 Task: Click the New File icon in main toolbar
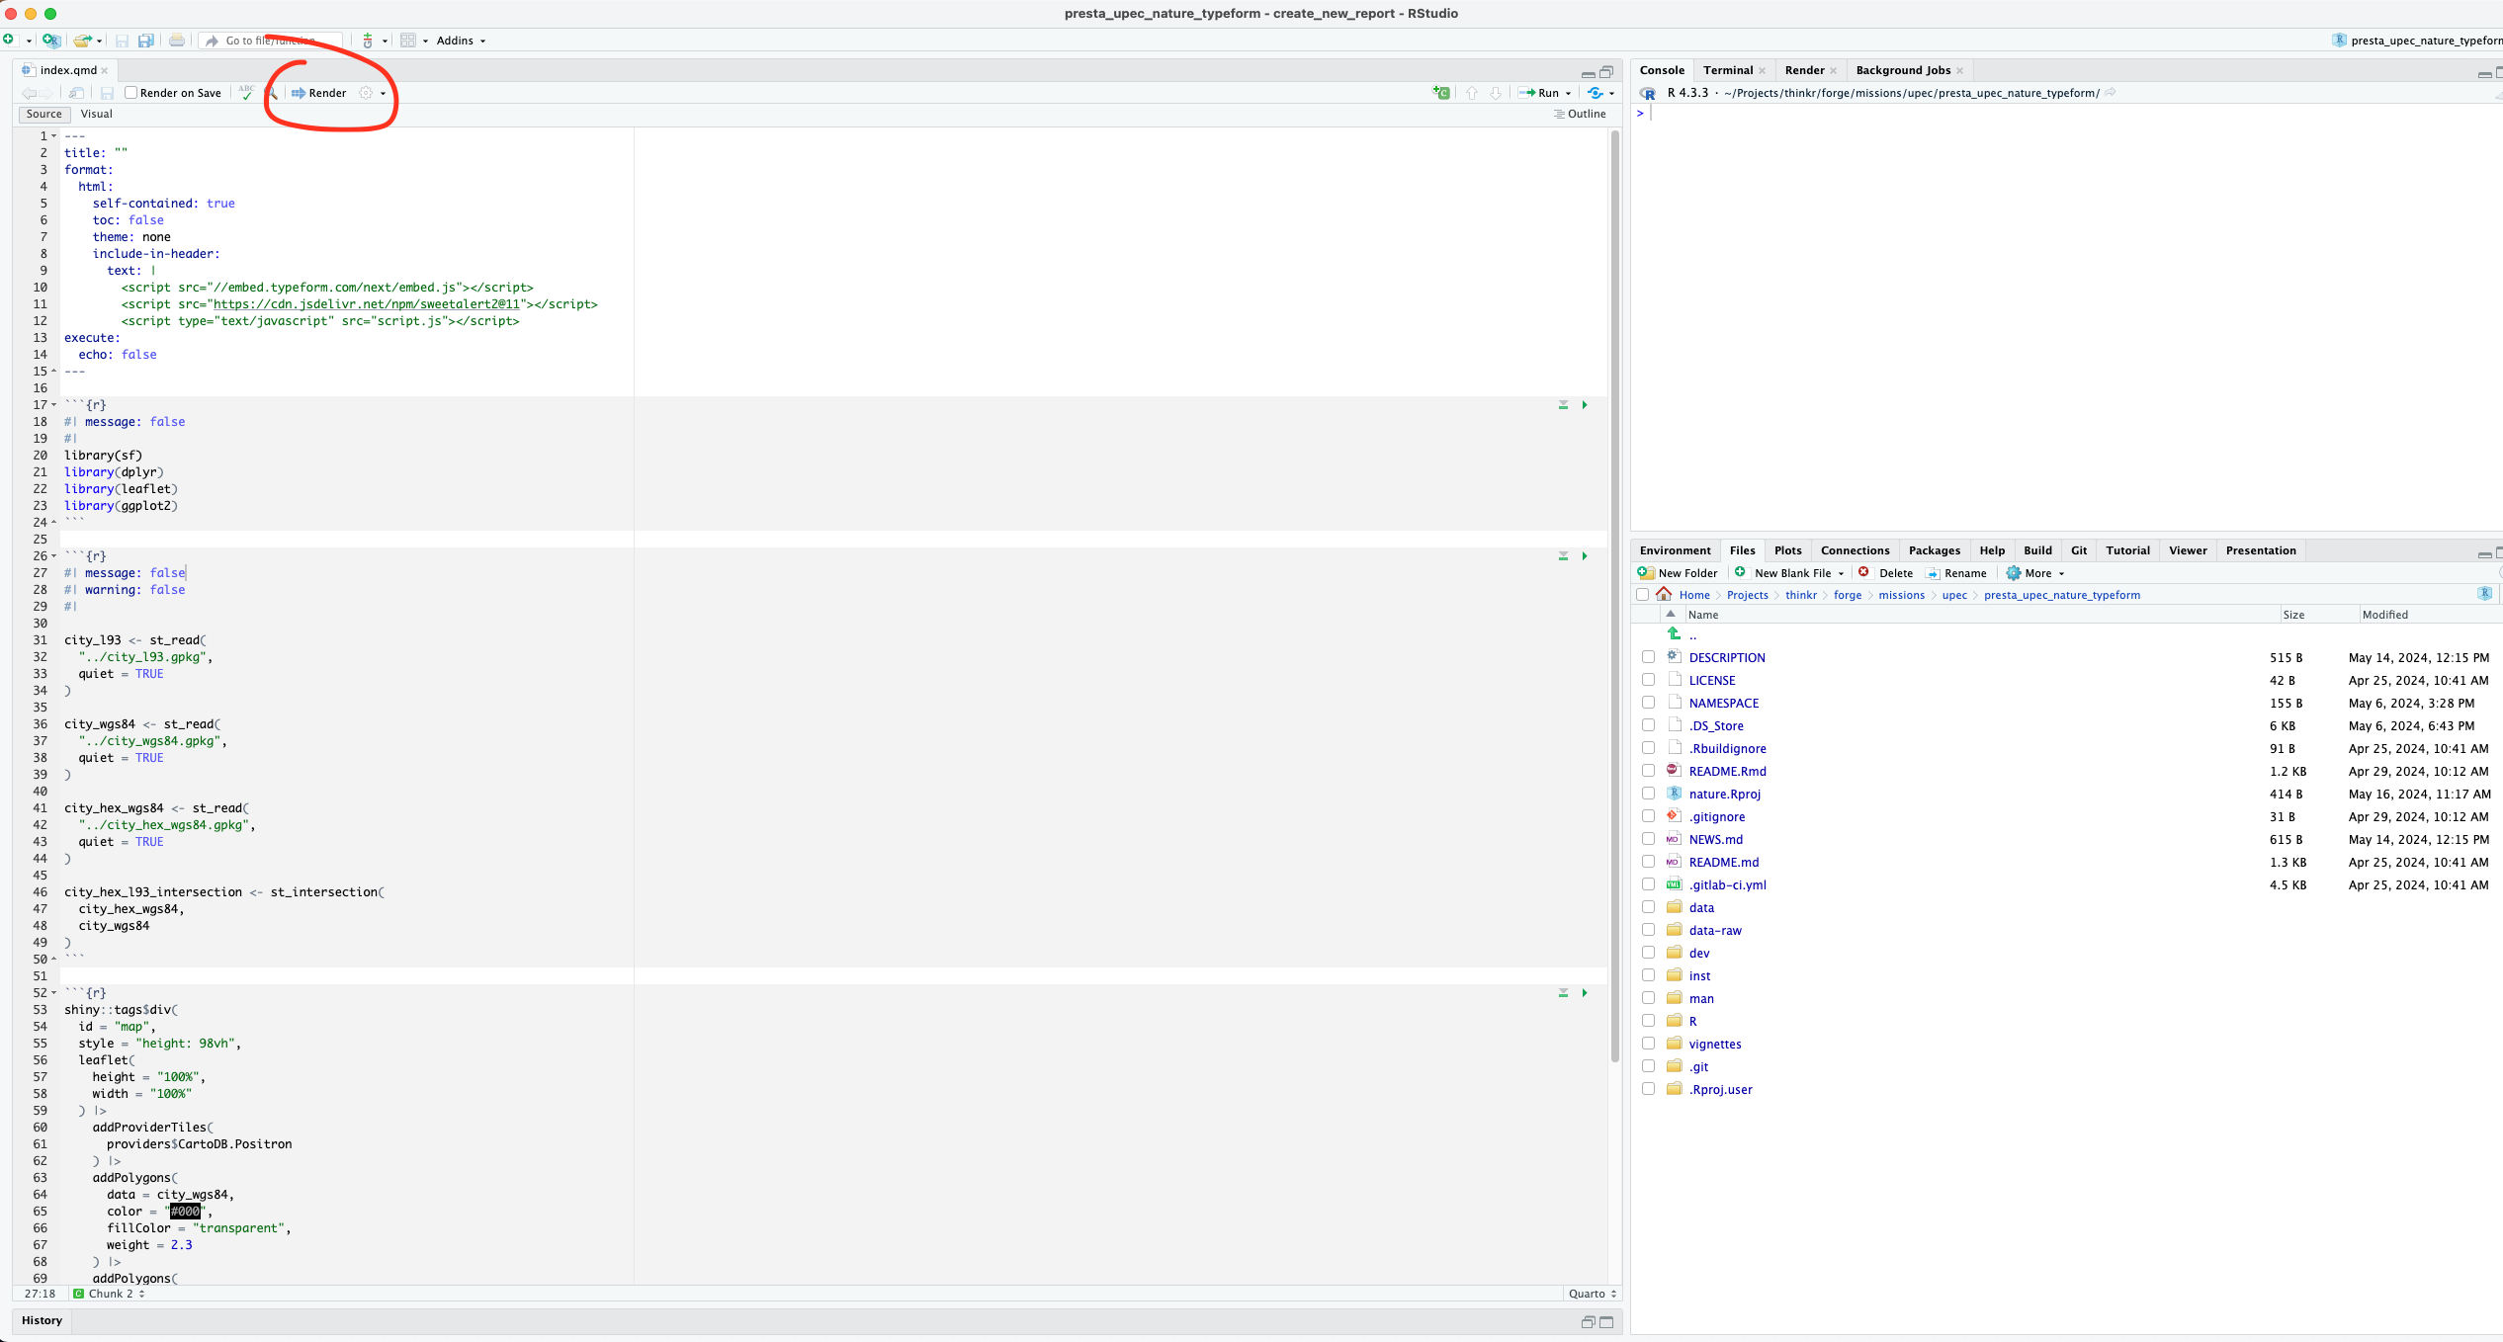(9, 41)
